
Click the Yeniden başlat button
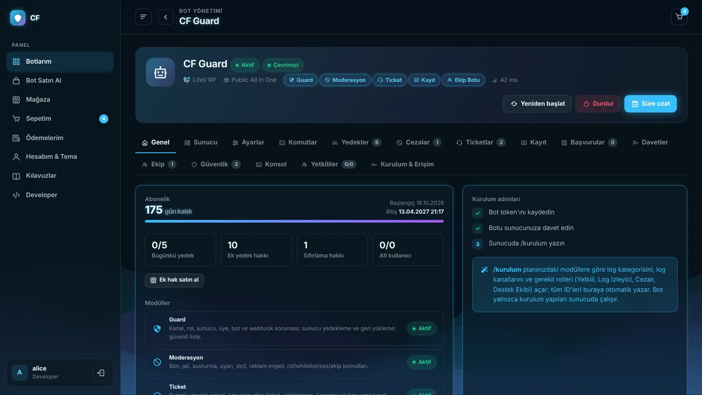537,104
